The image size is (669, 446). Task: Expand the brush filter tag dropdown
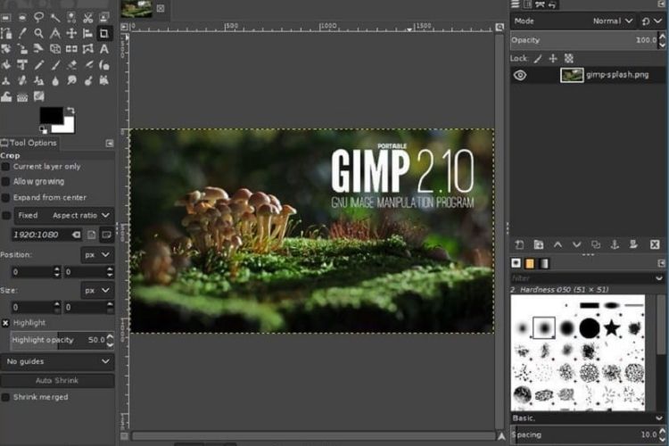659,278
